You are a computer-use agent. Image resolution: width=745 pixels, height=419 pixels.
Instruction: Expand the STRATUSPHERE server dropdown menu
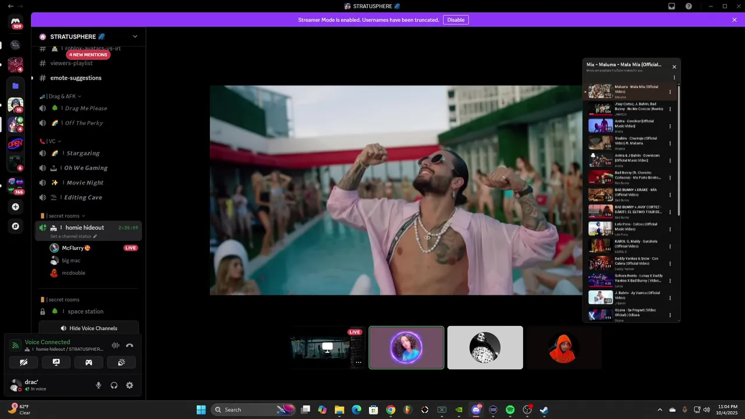pos(135,37)
